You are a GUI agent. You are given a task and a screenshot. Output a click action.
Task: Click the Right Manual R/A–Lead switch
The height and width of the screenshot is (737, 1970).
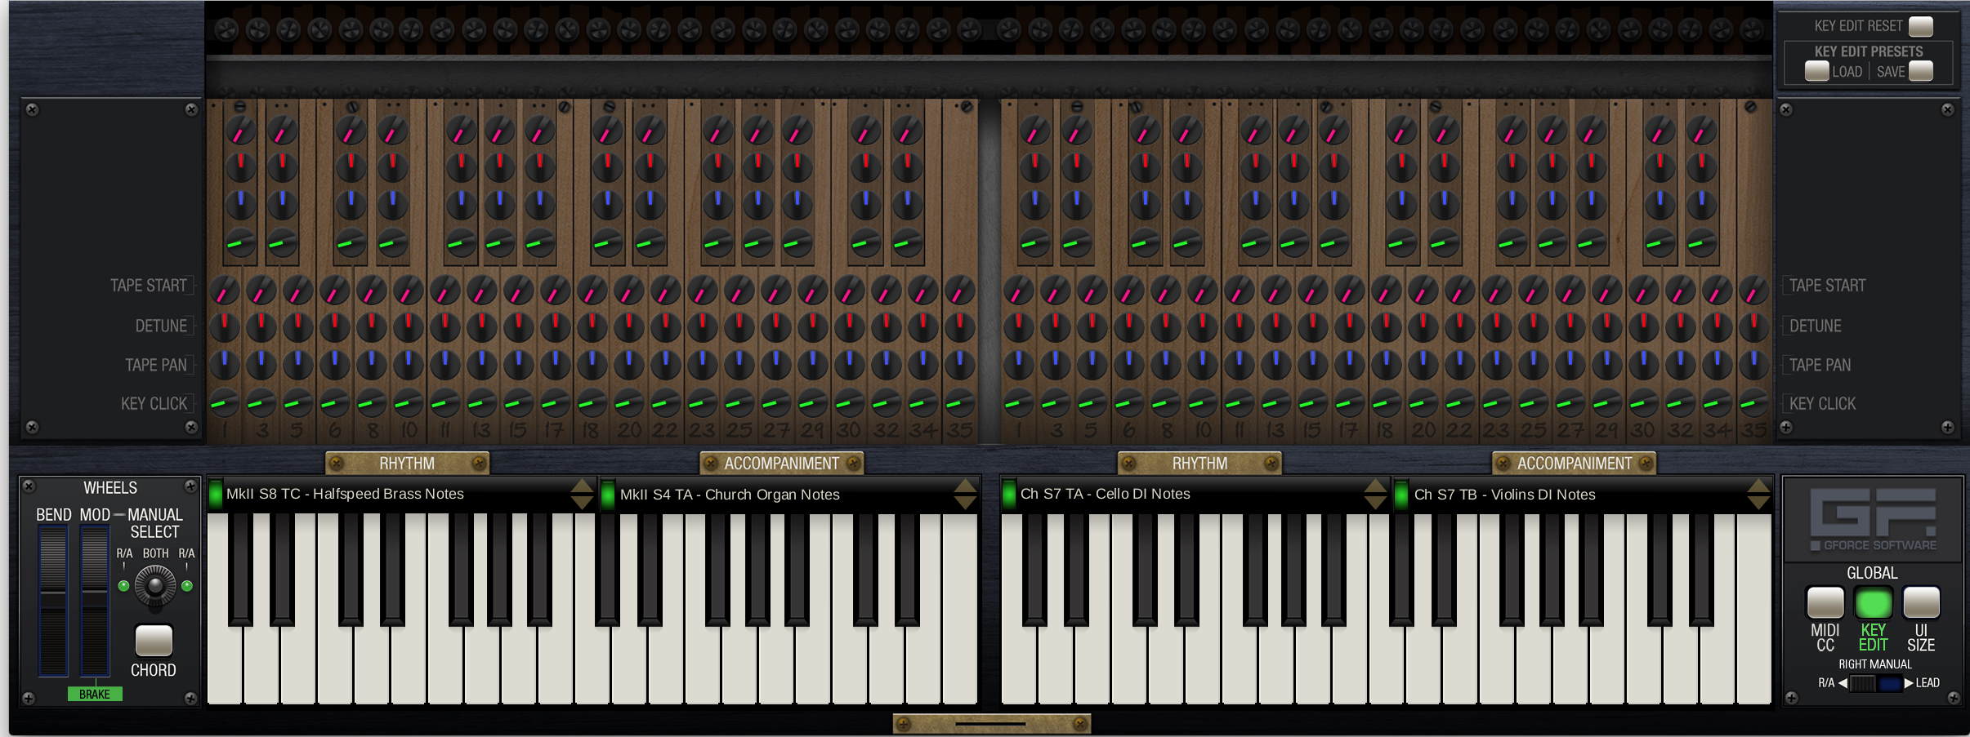click(x=1875, y=684)
